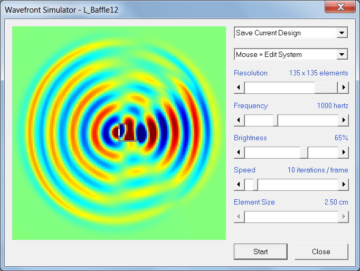Click the Frequency slider thumb
360x271 pixels.
click(276, 120)
